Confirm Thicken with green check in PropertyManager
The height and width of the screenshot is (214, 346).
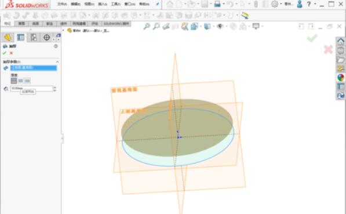click(5, 53)
